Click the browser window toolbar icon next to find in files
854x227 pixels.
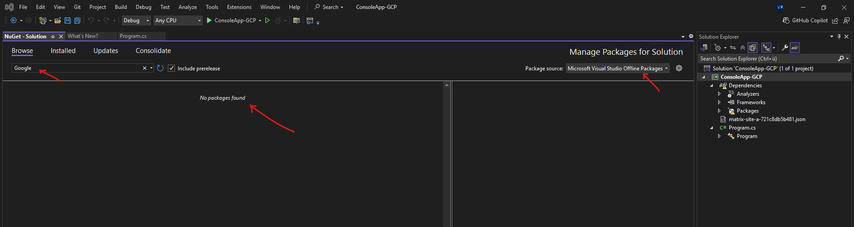310,20
